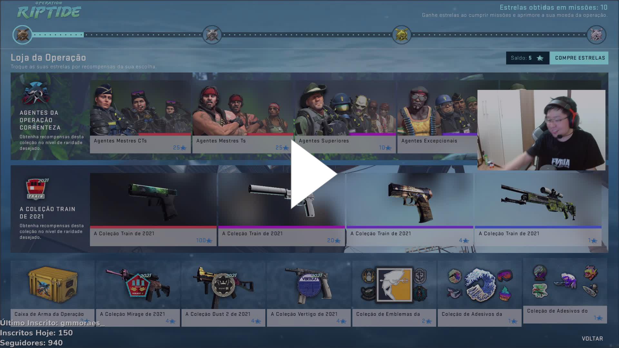The image size is (619, 348).
Task: Select the gold coin milestone icon
Action: [401, 35]
